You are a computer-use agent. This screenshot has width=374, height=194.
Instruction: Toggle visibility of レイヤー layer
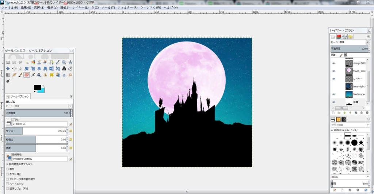tap(334, 79)
